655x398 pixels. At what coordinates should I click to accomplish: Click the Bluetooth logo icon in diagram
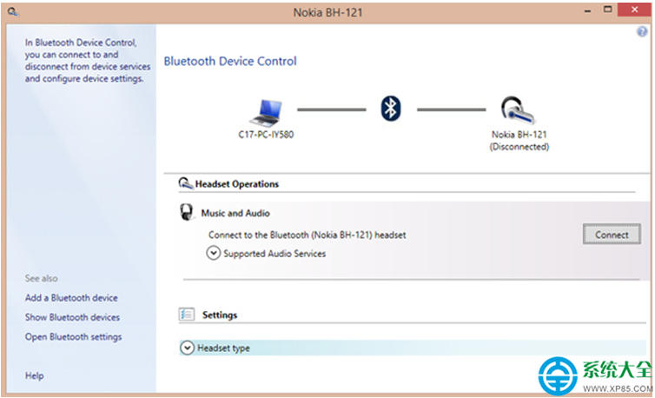[391, 109]
